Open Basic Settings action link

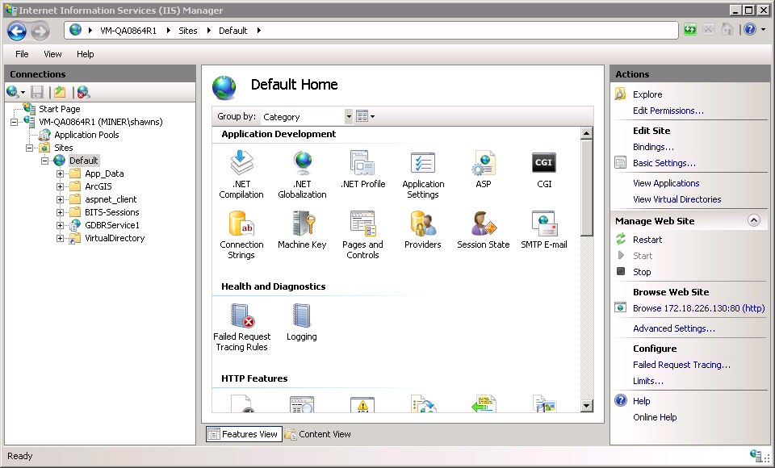[x=664, y=163]
